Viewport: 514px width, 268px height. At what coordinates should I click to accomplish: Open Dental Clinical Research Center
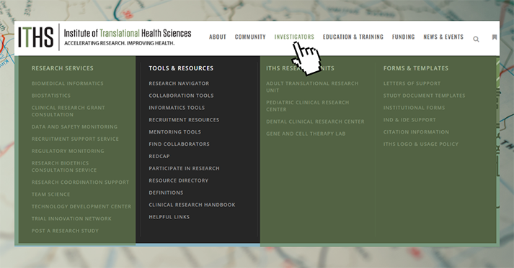pos(315,121)
